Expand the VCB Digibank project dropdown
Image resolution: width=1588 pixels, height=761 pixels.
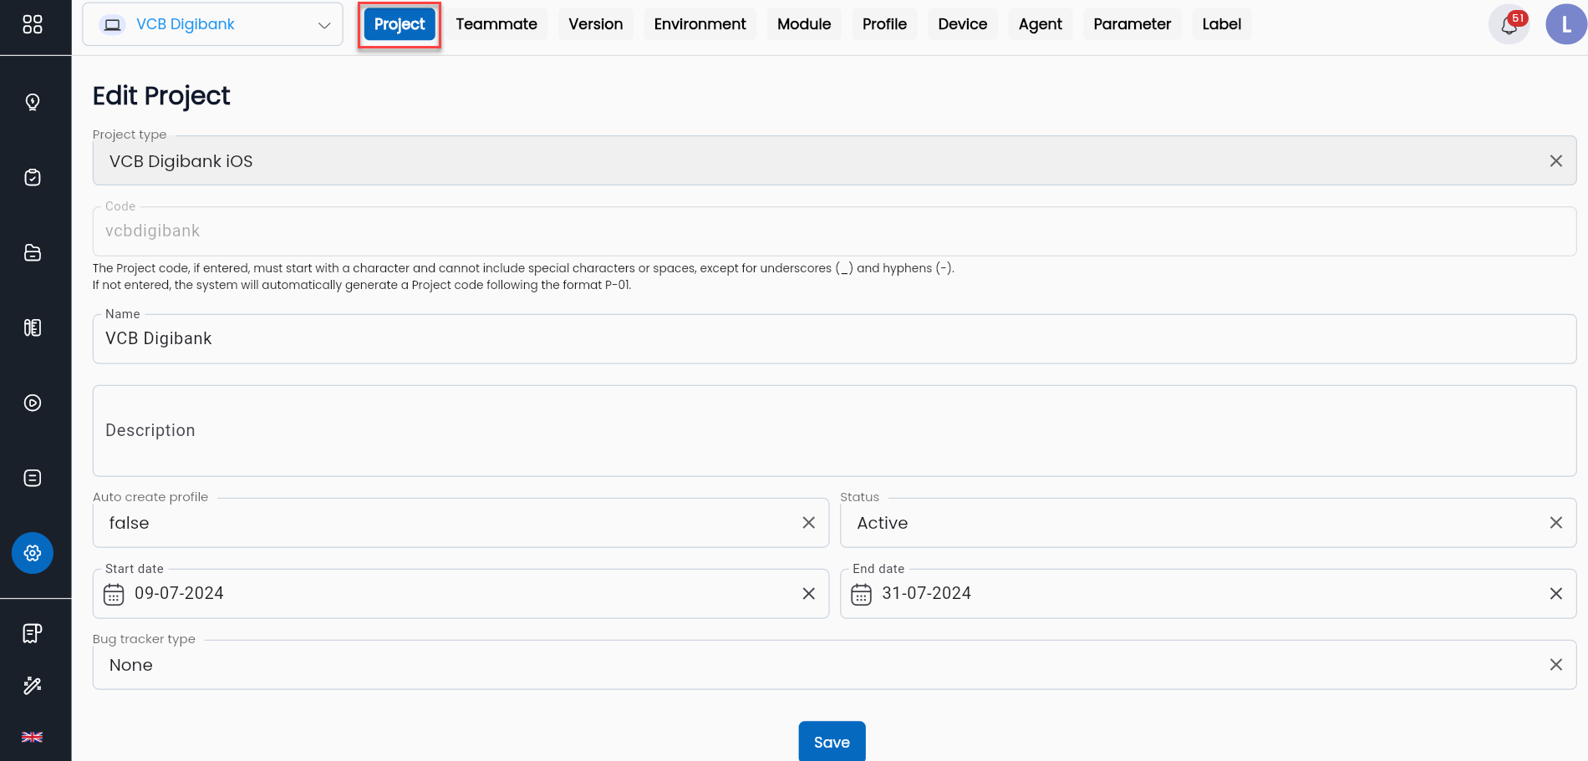click(x=324, y=24)
